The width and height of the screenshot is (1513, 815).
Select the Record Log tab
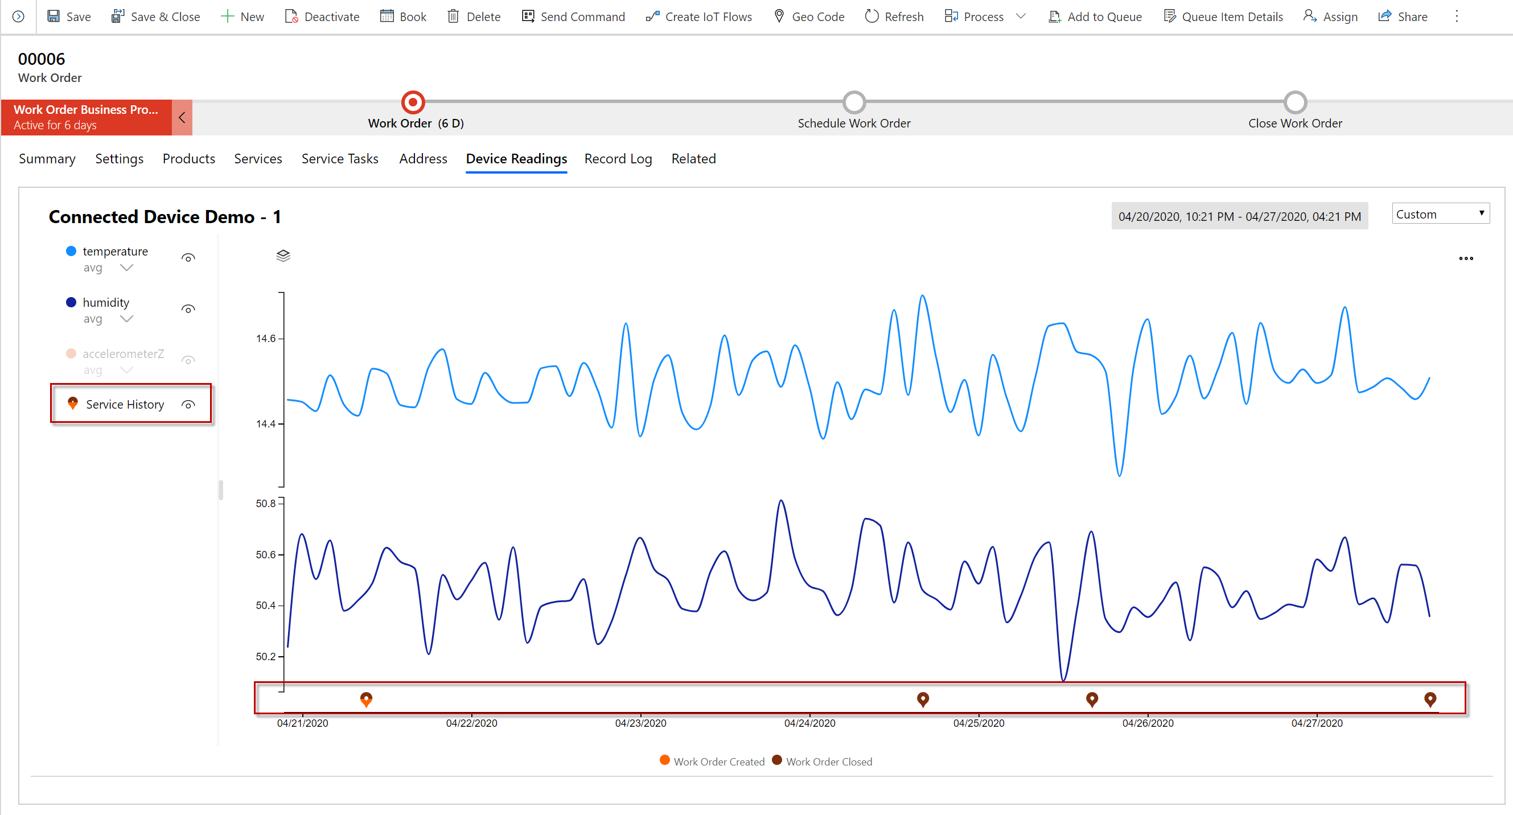(x=619, y=158)
